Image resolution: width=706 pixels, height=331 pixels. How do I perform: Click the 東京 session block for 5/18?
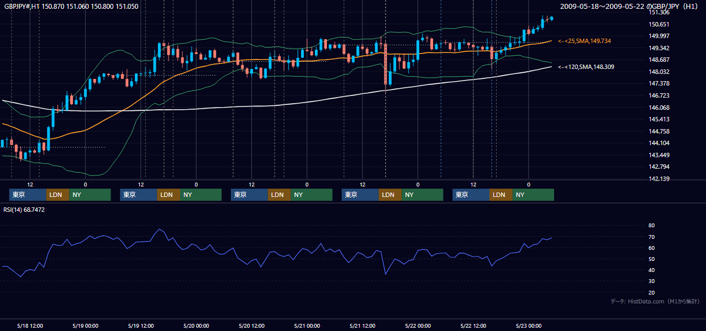point(28,195)
